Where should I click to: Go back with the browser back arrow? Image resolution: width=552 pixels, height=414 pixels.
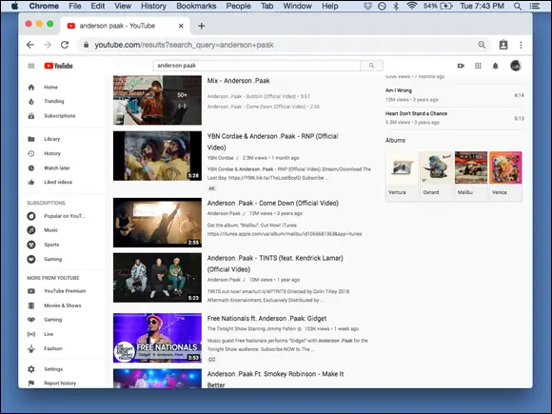pos(30,45)
